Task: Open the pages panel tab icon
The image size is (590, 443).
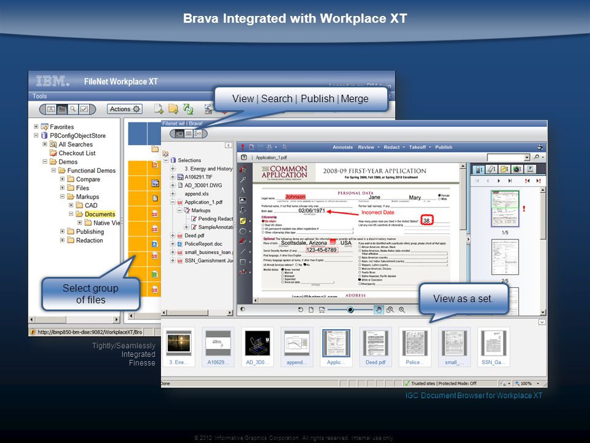Action: pyautogui.click(x=479, y=169)
